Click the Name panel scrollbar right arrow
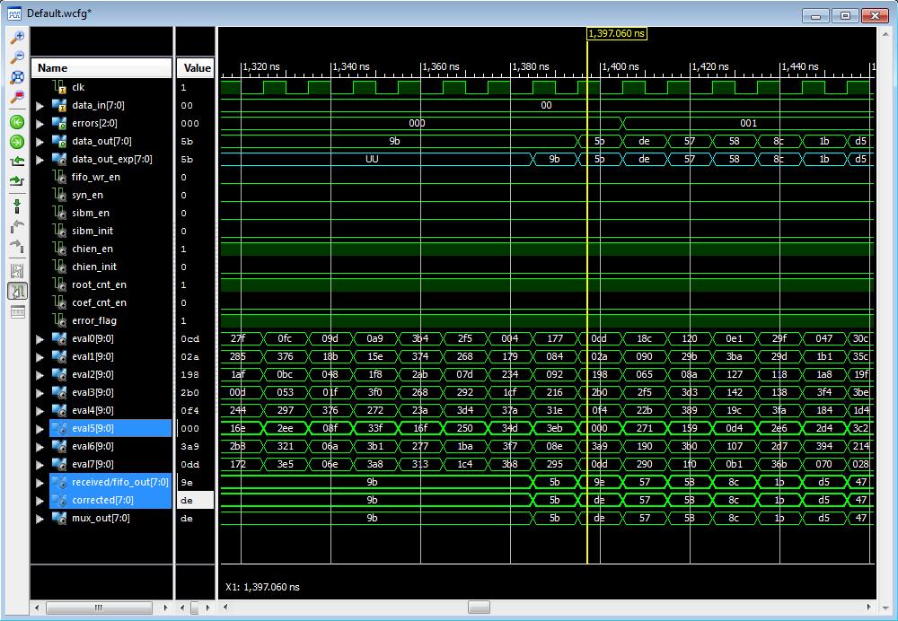Screen dimensions: 898x621 pyautogui.click(x=165, y=608)
